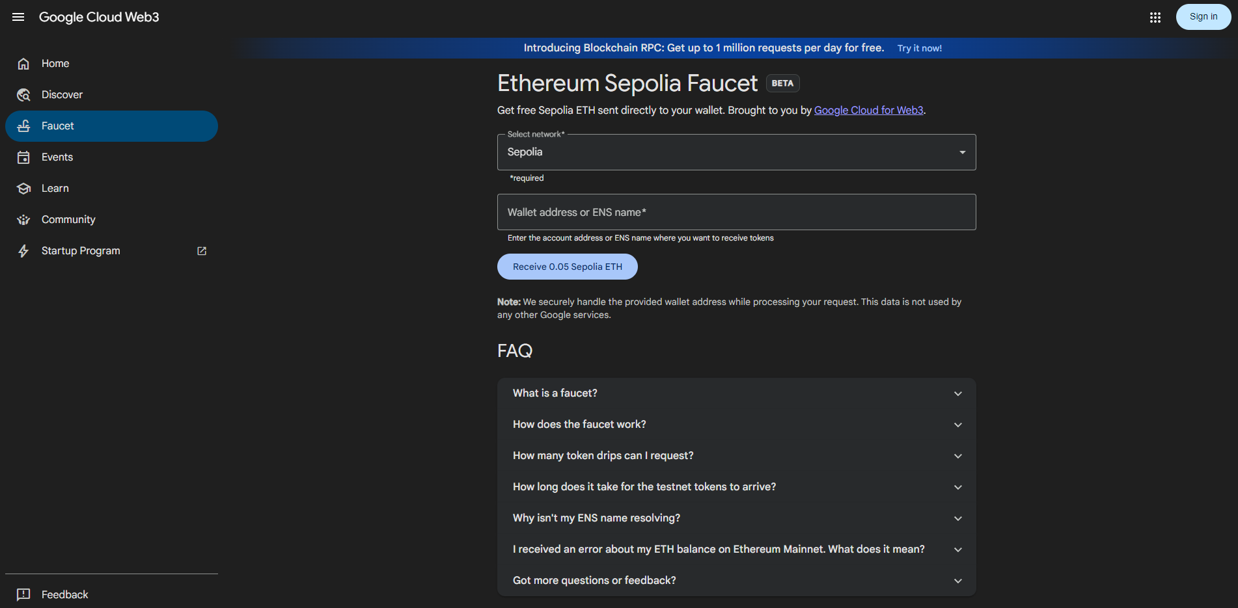Click the Startup Program external link icon
The image size is (1238, 608).
pos(202,251)
